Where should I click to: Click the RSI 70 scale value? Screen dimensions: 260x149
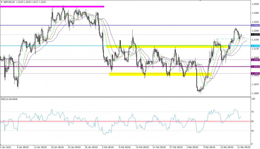coord(253,112)
